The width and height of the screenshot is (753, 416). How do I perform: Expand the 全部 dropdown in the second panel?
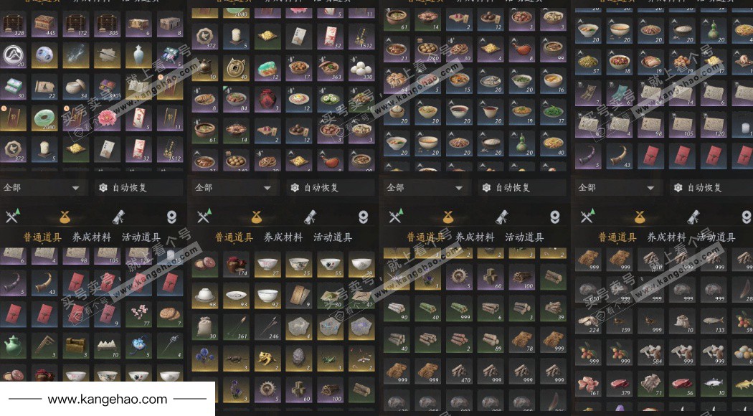pos(234,188)
